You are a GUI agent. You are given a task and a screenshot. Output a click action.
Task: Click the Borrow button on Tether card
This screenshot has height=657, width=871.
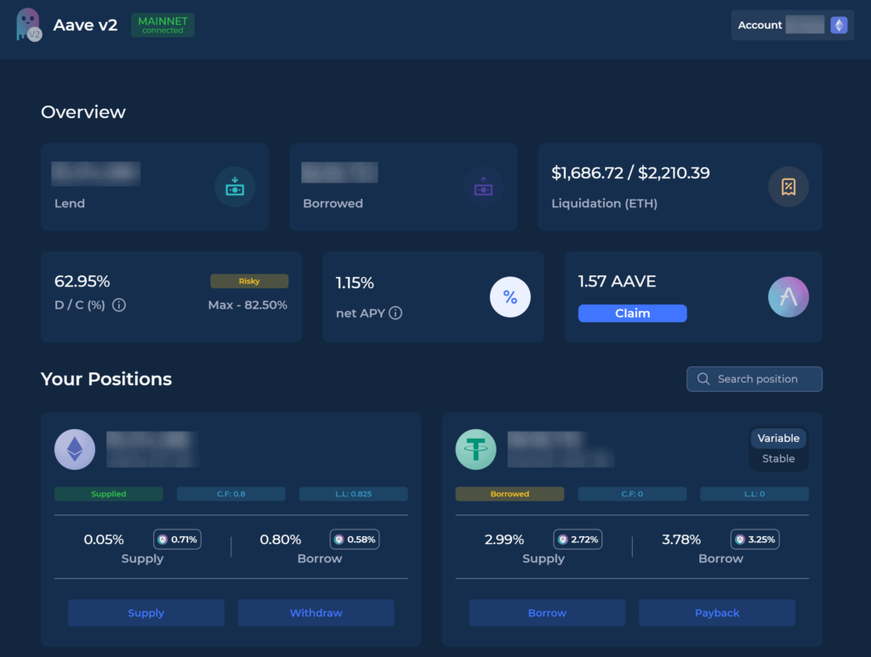(547, 613)
